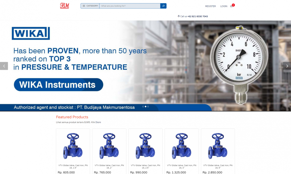Select the third carousel dot
291x174 pixels.
pos(148,106)
